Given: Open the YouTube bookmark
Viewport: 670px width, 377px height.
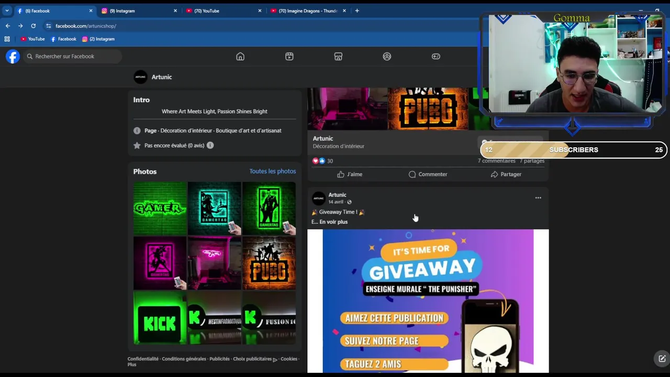Looking at the screenshot, I should [x=32, y=39].
